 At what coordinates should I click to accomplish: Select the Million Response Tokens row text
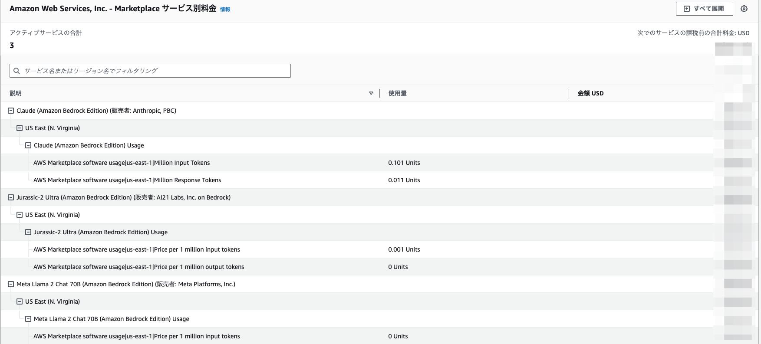coord(127,180)
